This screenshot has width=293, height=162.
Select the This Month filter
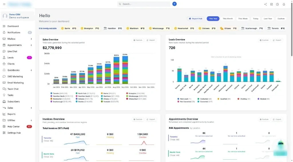tap(227, 19)
